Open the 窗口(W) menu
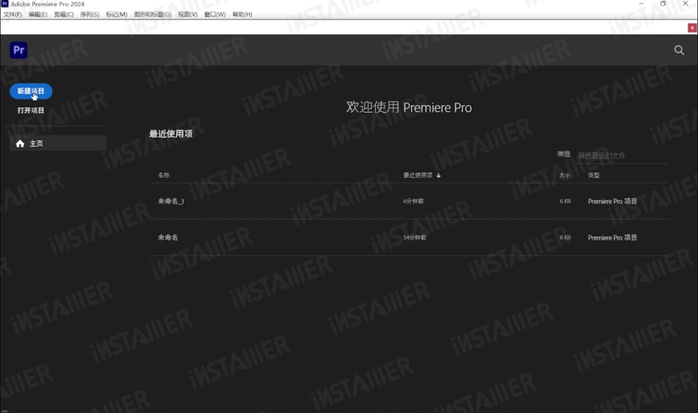 (215, 14)
